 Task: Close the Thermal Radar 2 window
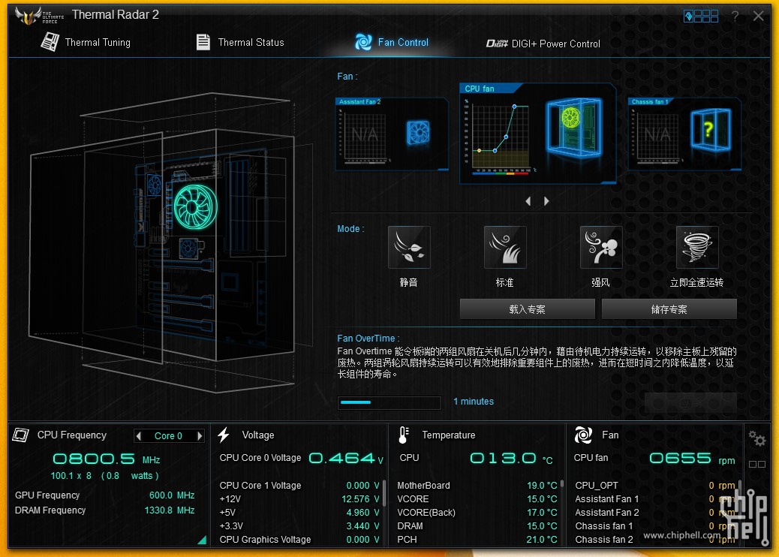pos(758,16)
